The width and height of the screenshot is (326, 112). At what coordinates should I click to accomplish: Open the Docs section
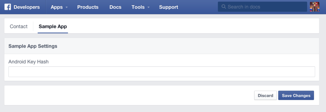pyautogui.click(x=115, y=7)
